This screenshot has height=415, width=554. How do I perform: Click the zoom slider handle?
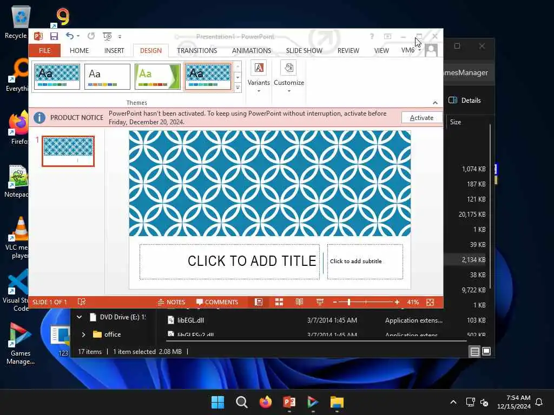[x=349, y=302]
